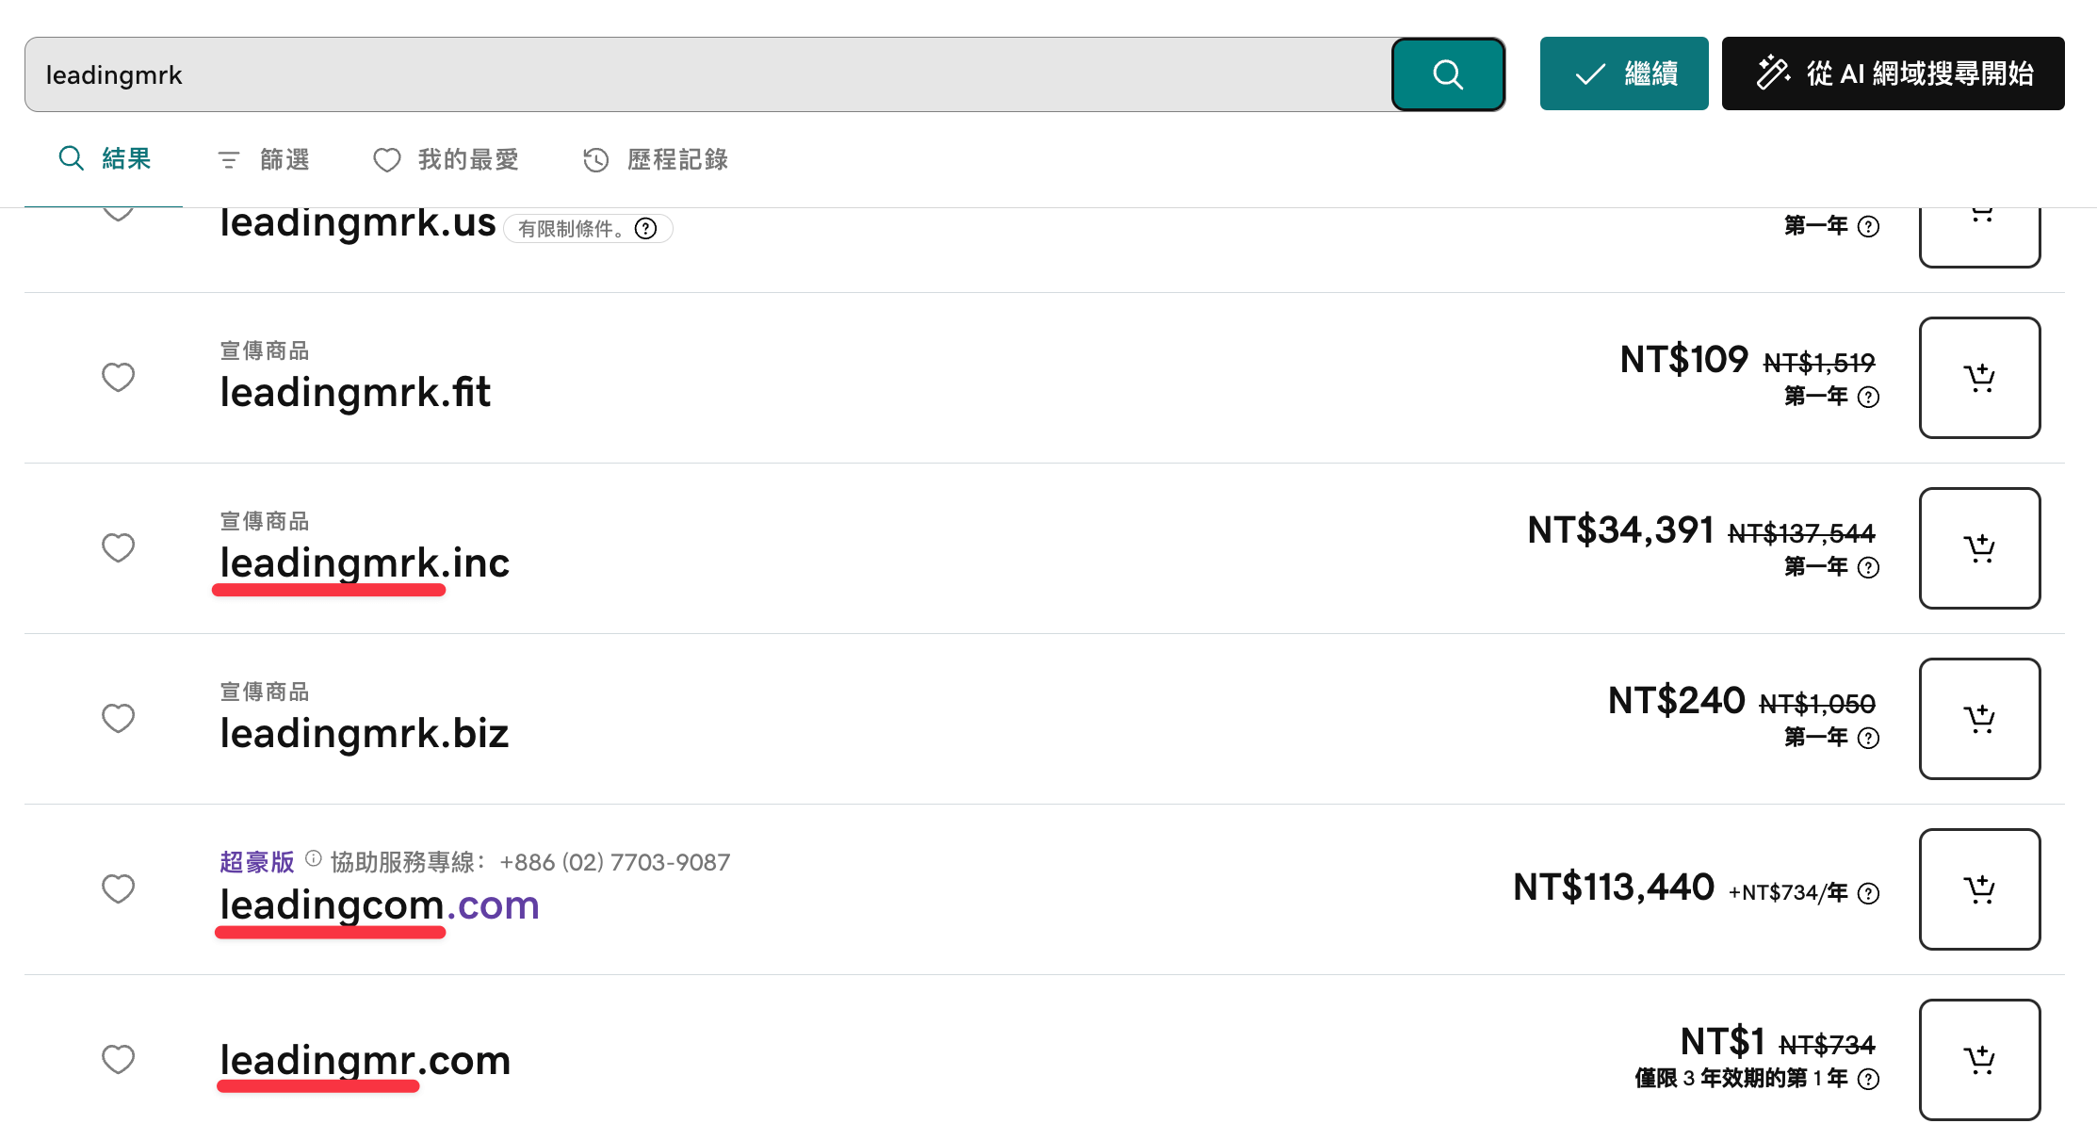Favorite leadingmrk.biz with heart icon

tap(118, 719)
